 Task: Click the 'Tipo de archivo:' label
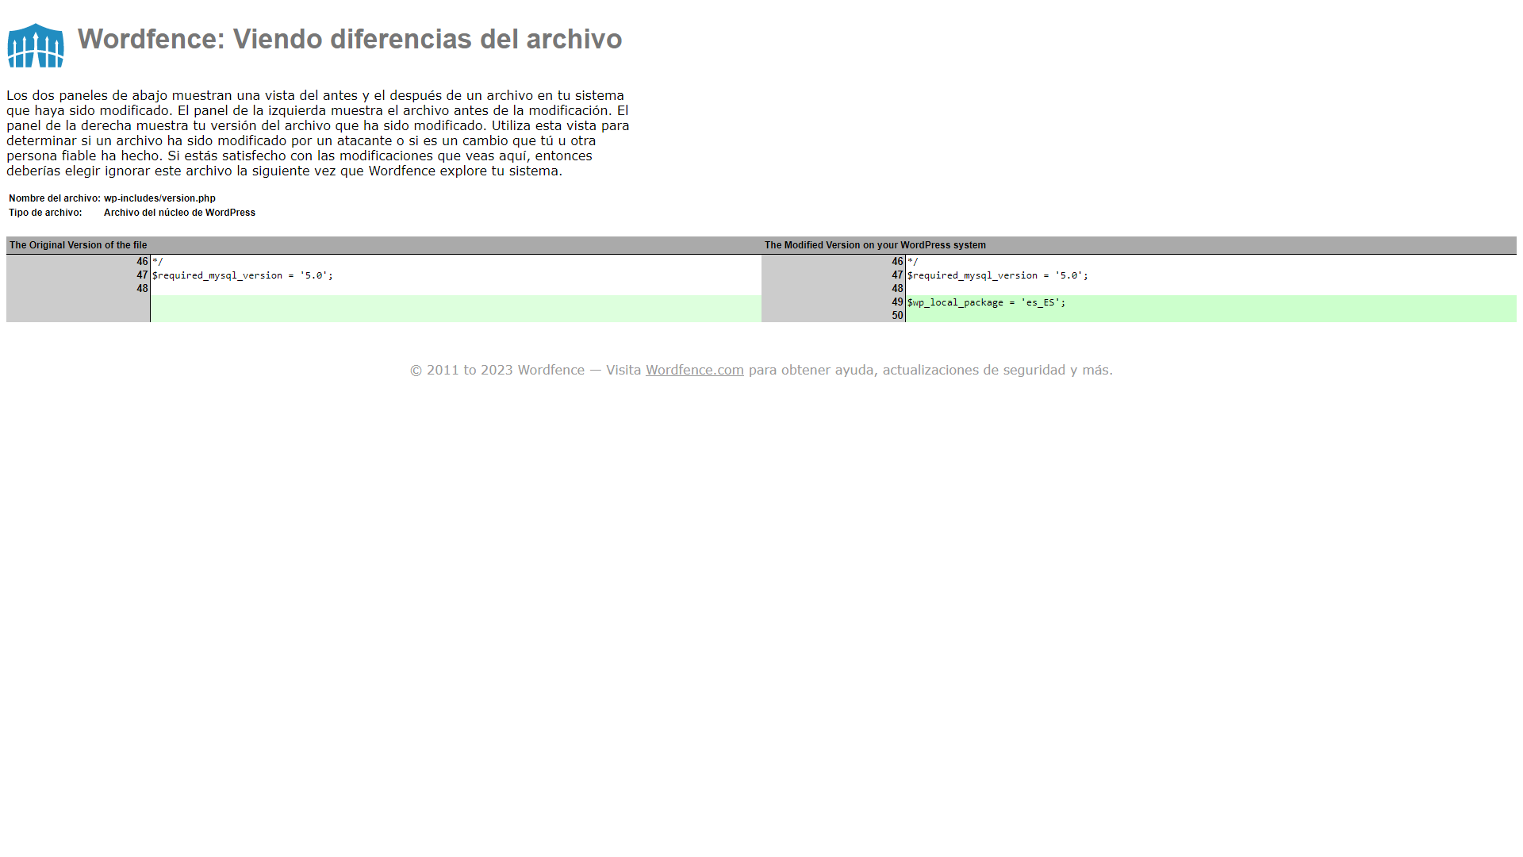point(45,213)
